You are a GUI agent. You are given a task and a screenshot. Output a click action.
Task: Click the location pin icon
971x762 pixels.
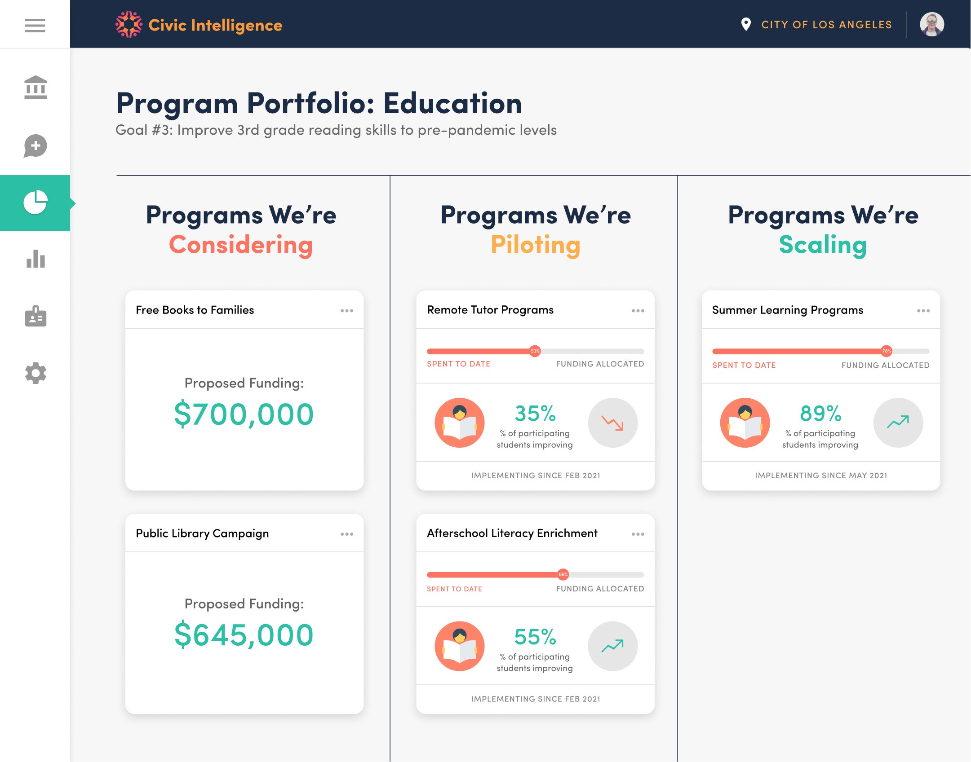pos(746,24)
